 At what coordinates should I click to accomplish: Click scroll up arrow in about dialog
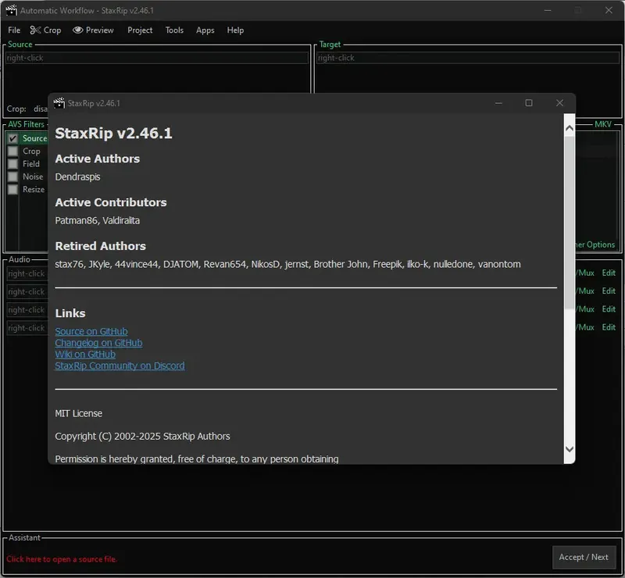(x=570, y=128)
